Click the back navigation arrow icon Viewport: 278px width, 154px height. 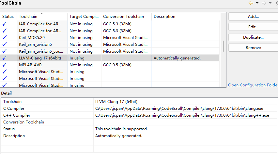(251, 3)
